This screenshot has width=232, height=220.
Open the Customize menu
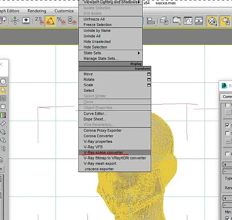click(x=64, y=11)
